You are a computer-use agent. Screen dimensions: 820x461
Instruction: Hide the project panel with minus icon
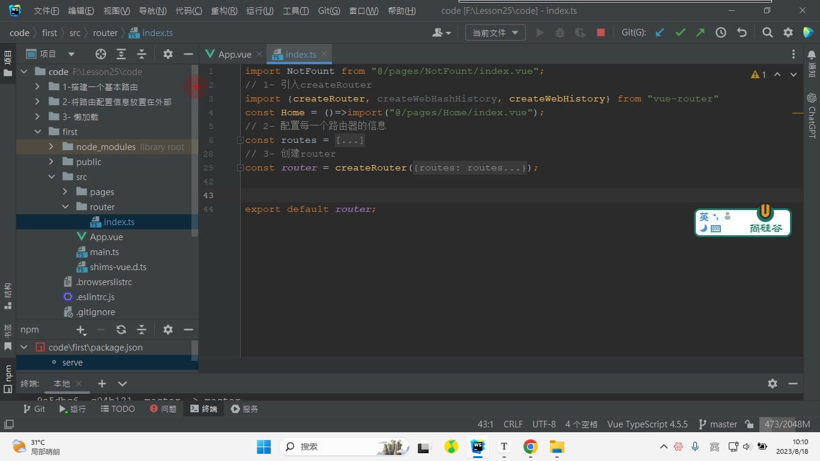[x=188, y=54]
